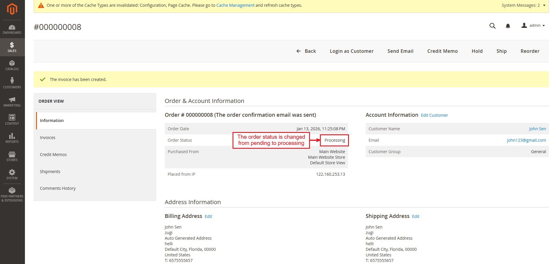The height and width of the screenshot is (264, 556).
Task: Click the search magnifier icon
Action: pos(492,26)
